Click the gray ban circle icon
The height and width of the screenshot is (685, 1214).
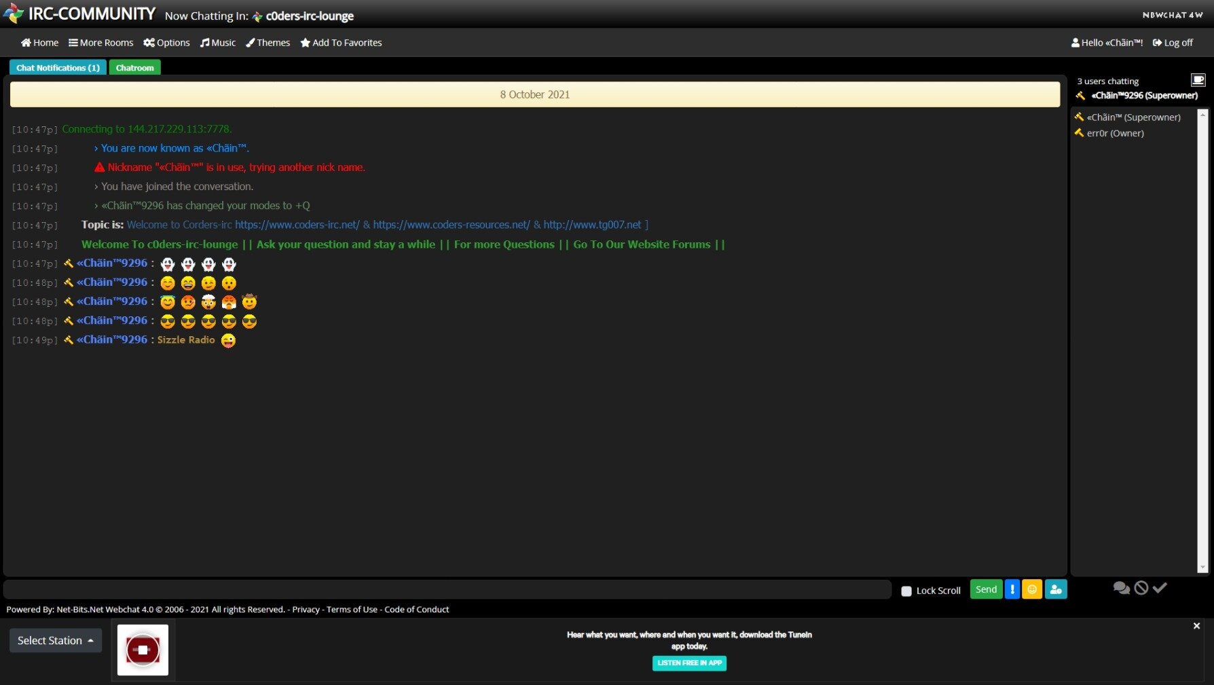[1141, 588]
